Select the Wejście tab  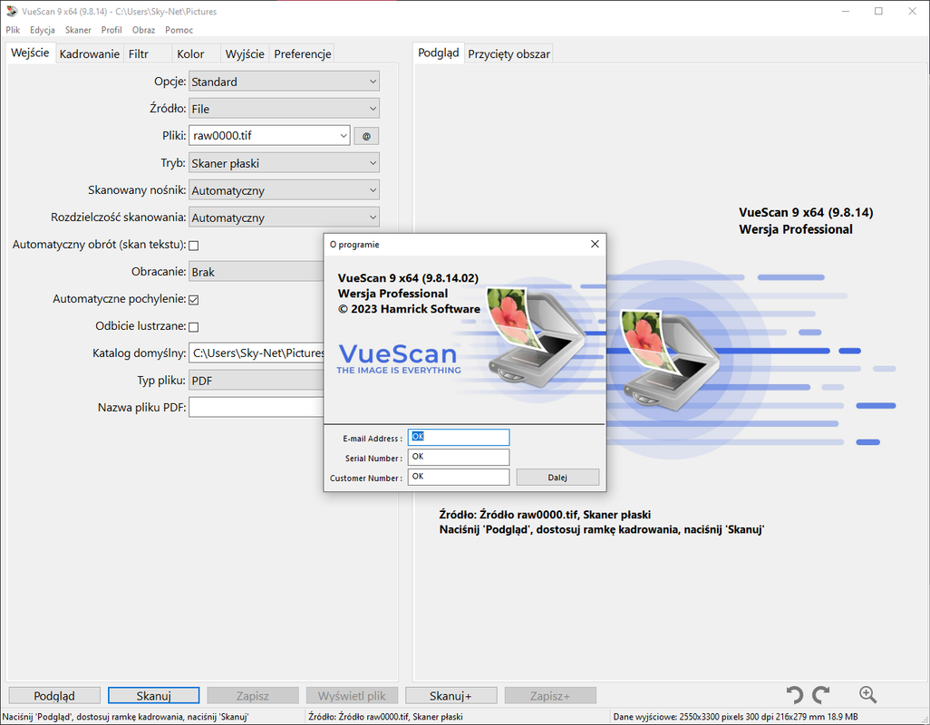30,53
